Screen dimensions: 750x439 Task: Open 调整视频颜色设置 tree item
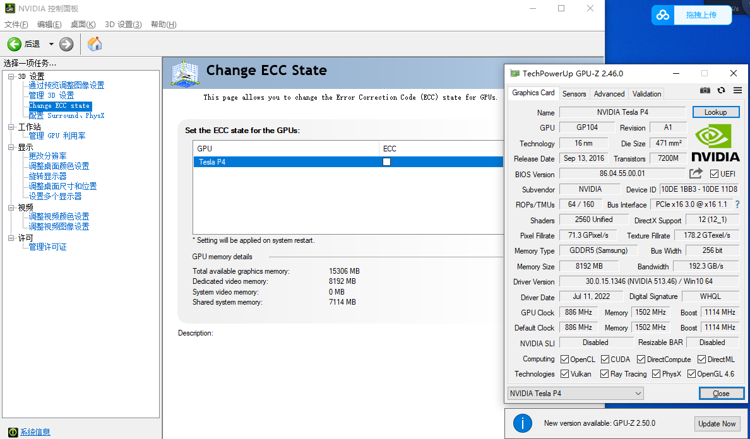tap(59, 217)
